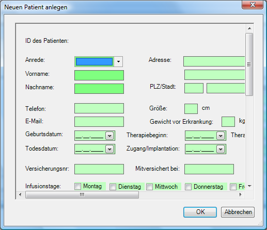Click the horizontal scrollbar right arrow
This screenshot has height=230, width=267.
[241, 194]
